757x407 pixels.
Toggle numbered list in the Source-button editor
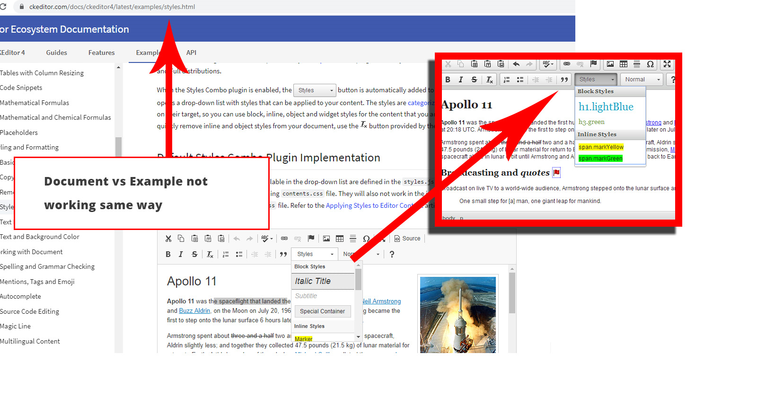point(226,254)
